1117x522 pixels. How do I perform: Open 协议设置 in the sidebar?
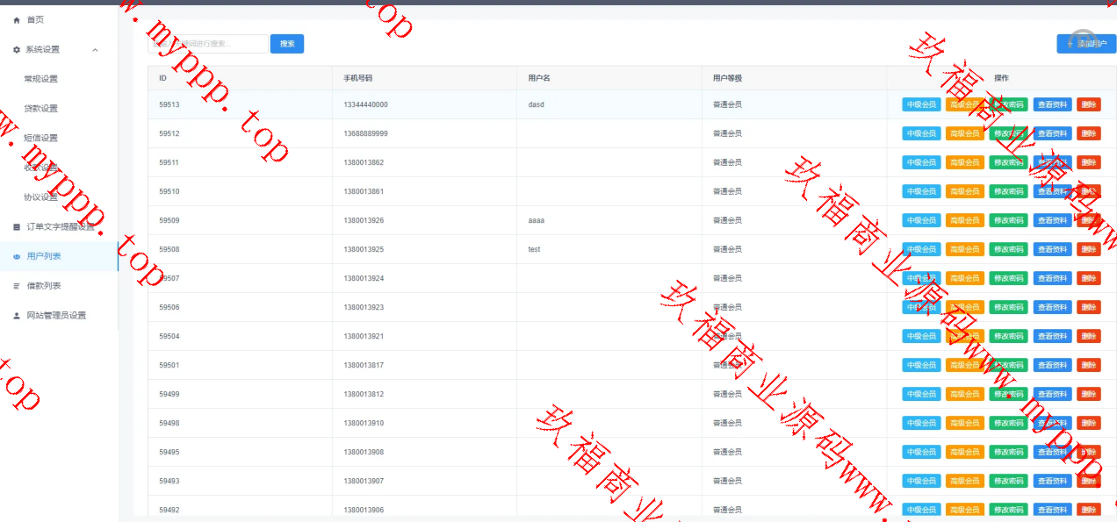tap(42, 197)
